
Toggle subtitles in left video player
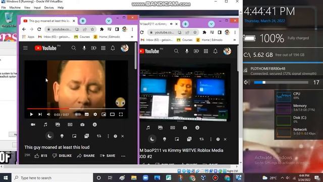(x=87, y=114)
